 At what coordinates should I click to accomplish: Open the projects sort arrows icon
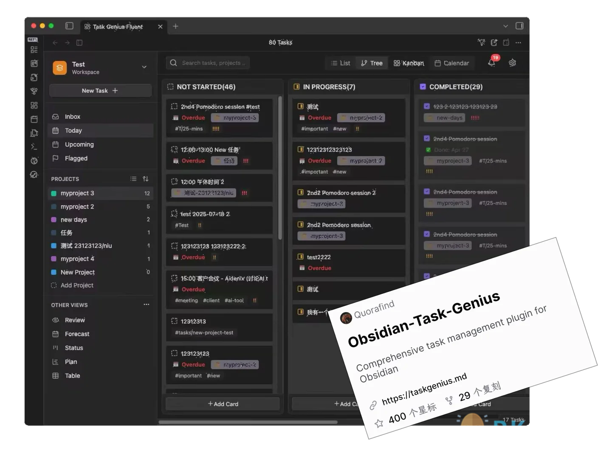pyautogui.click(x=146, y=179)
